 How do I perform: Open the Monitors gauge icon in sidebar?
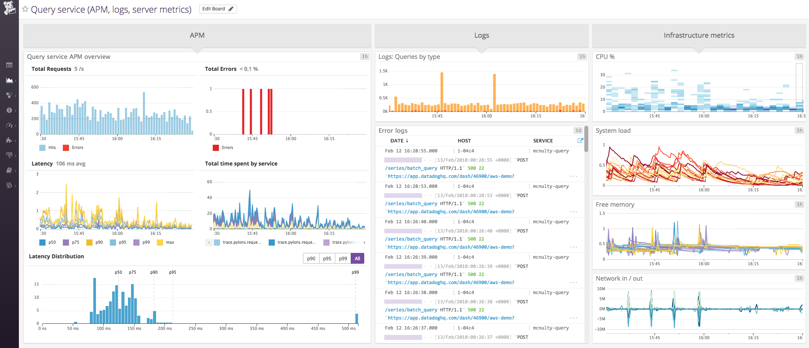[10, 125]
